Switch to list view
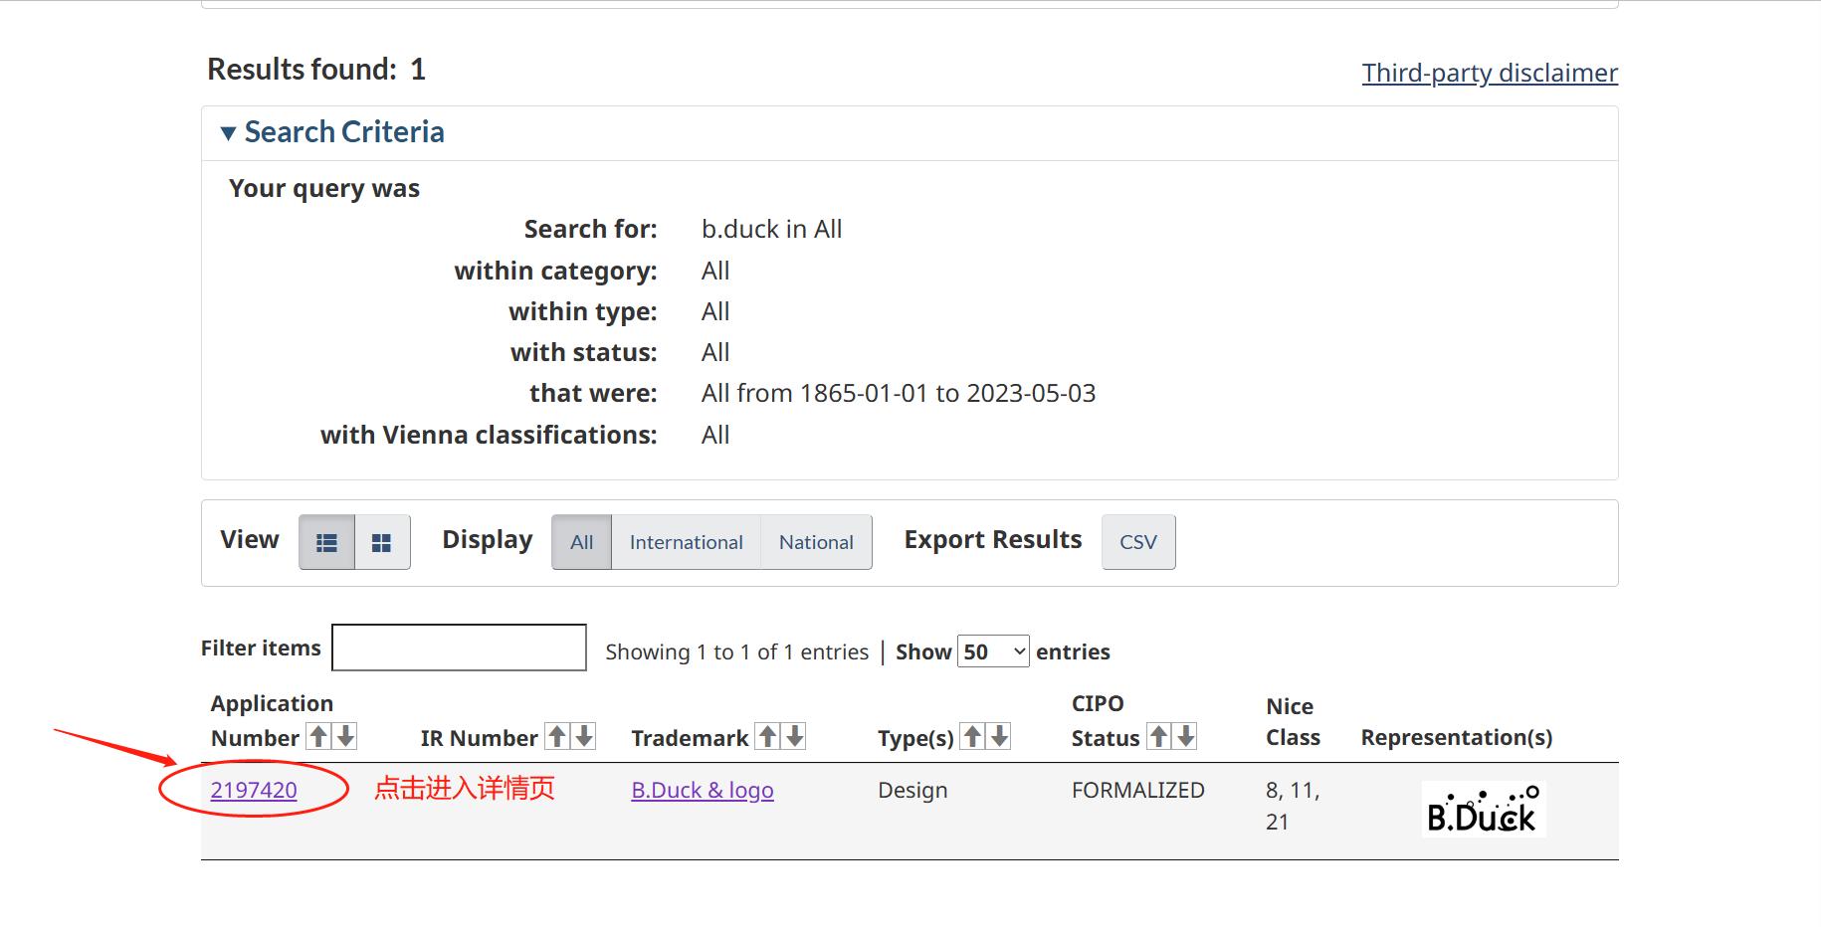This screenshot has width=1821, height=927. coord(326,542)
